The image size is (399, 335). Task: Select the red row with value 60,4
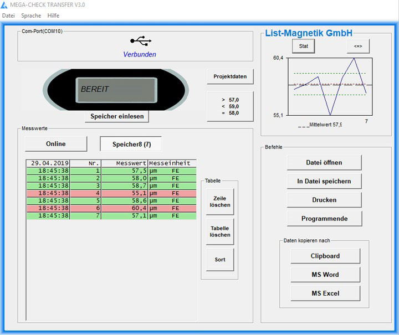point(111,208)
